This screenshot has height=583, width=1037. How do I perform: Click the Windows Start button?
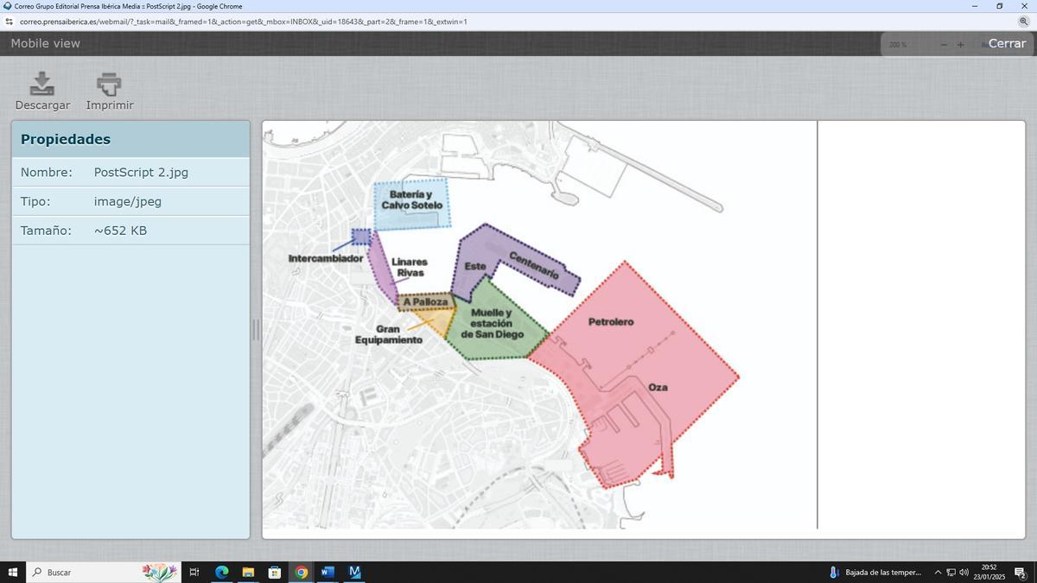[13, 572]
